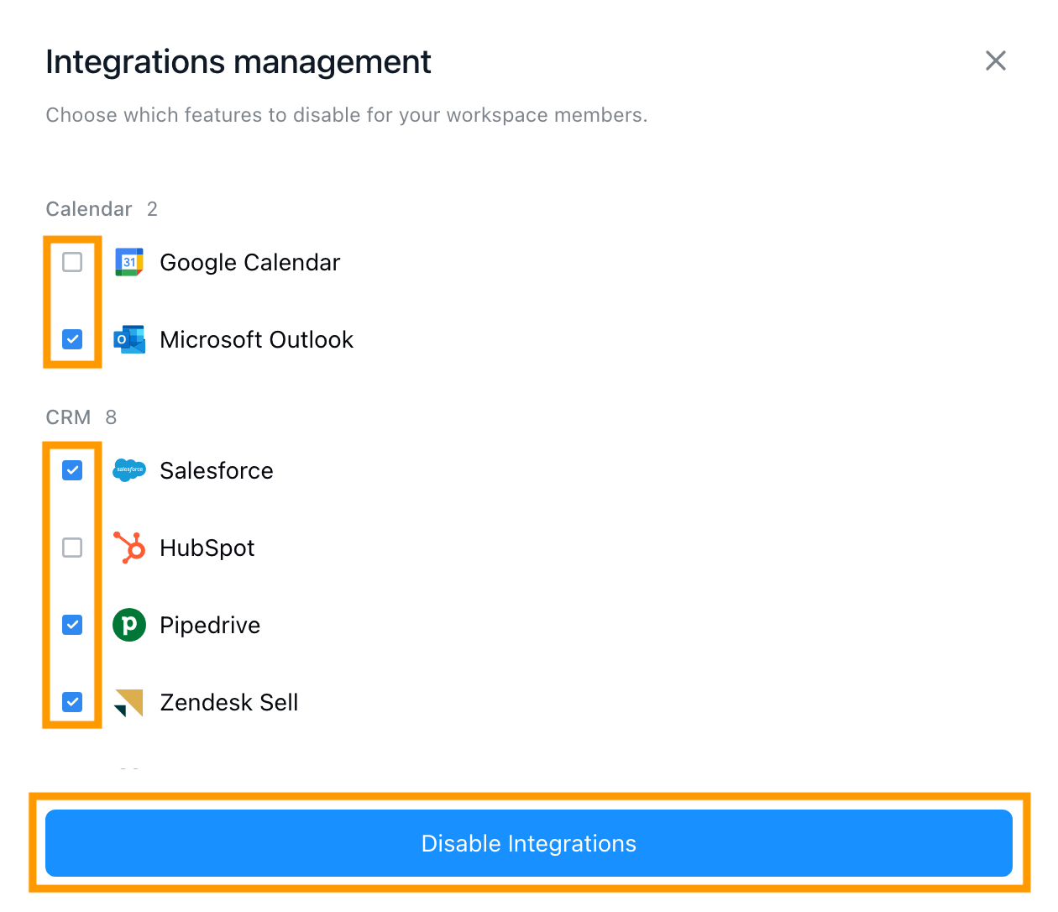Click the Salesforce cloud icon
This screenshot has width=1058, height=912.
click(129, 470)
